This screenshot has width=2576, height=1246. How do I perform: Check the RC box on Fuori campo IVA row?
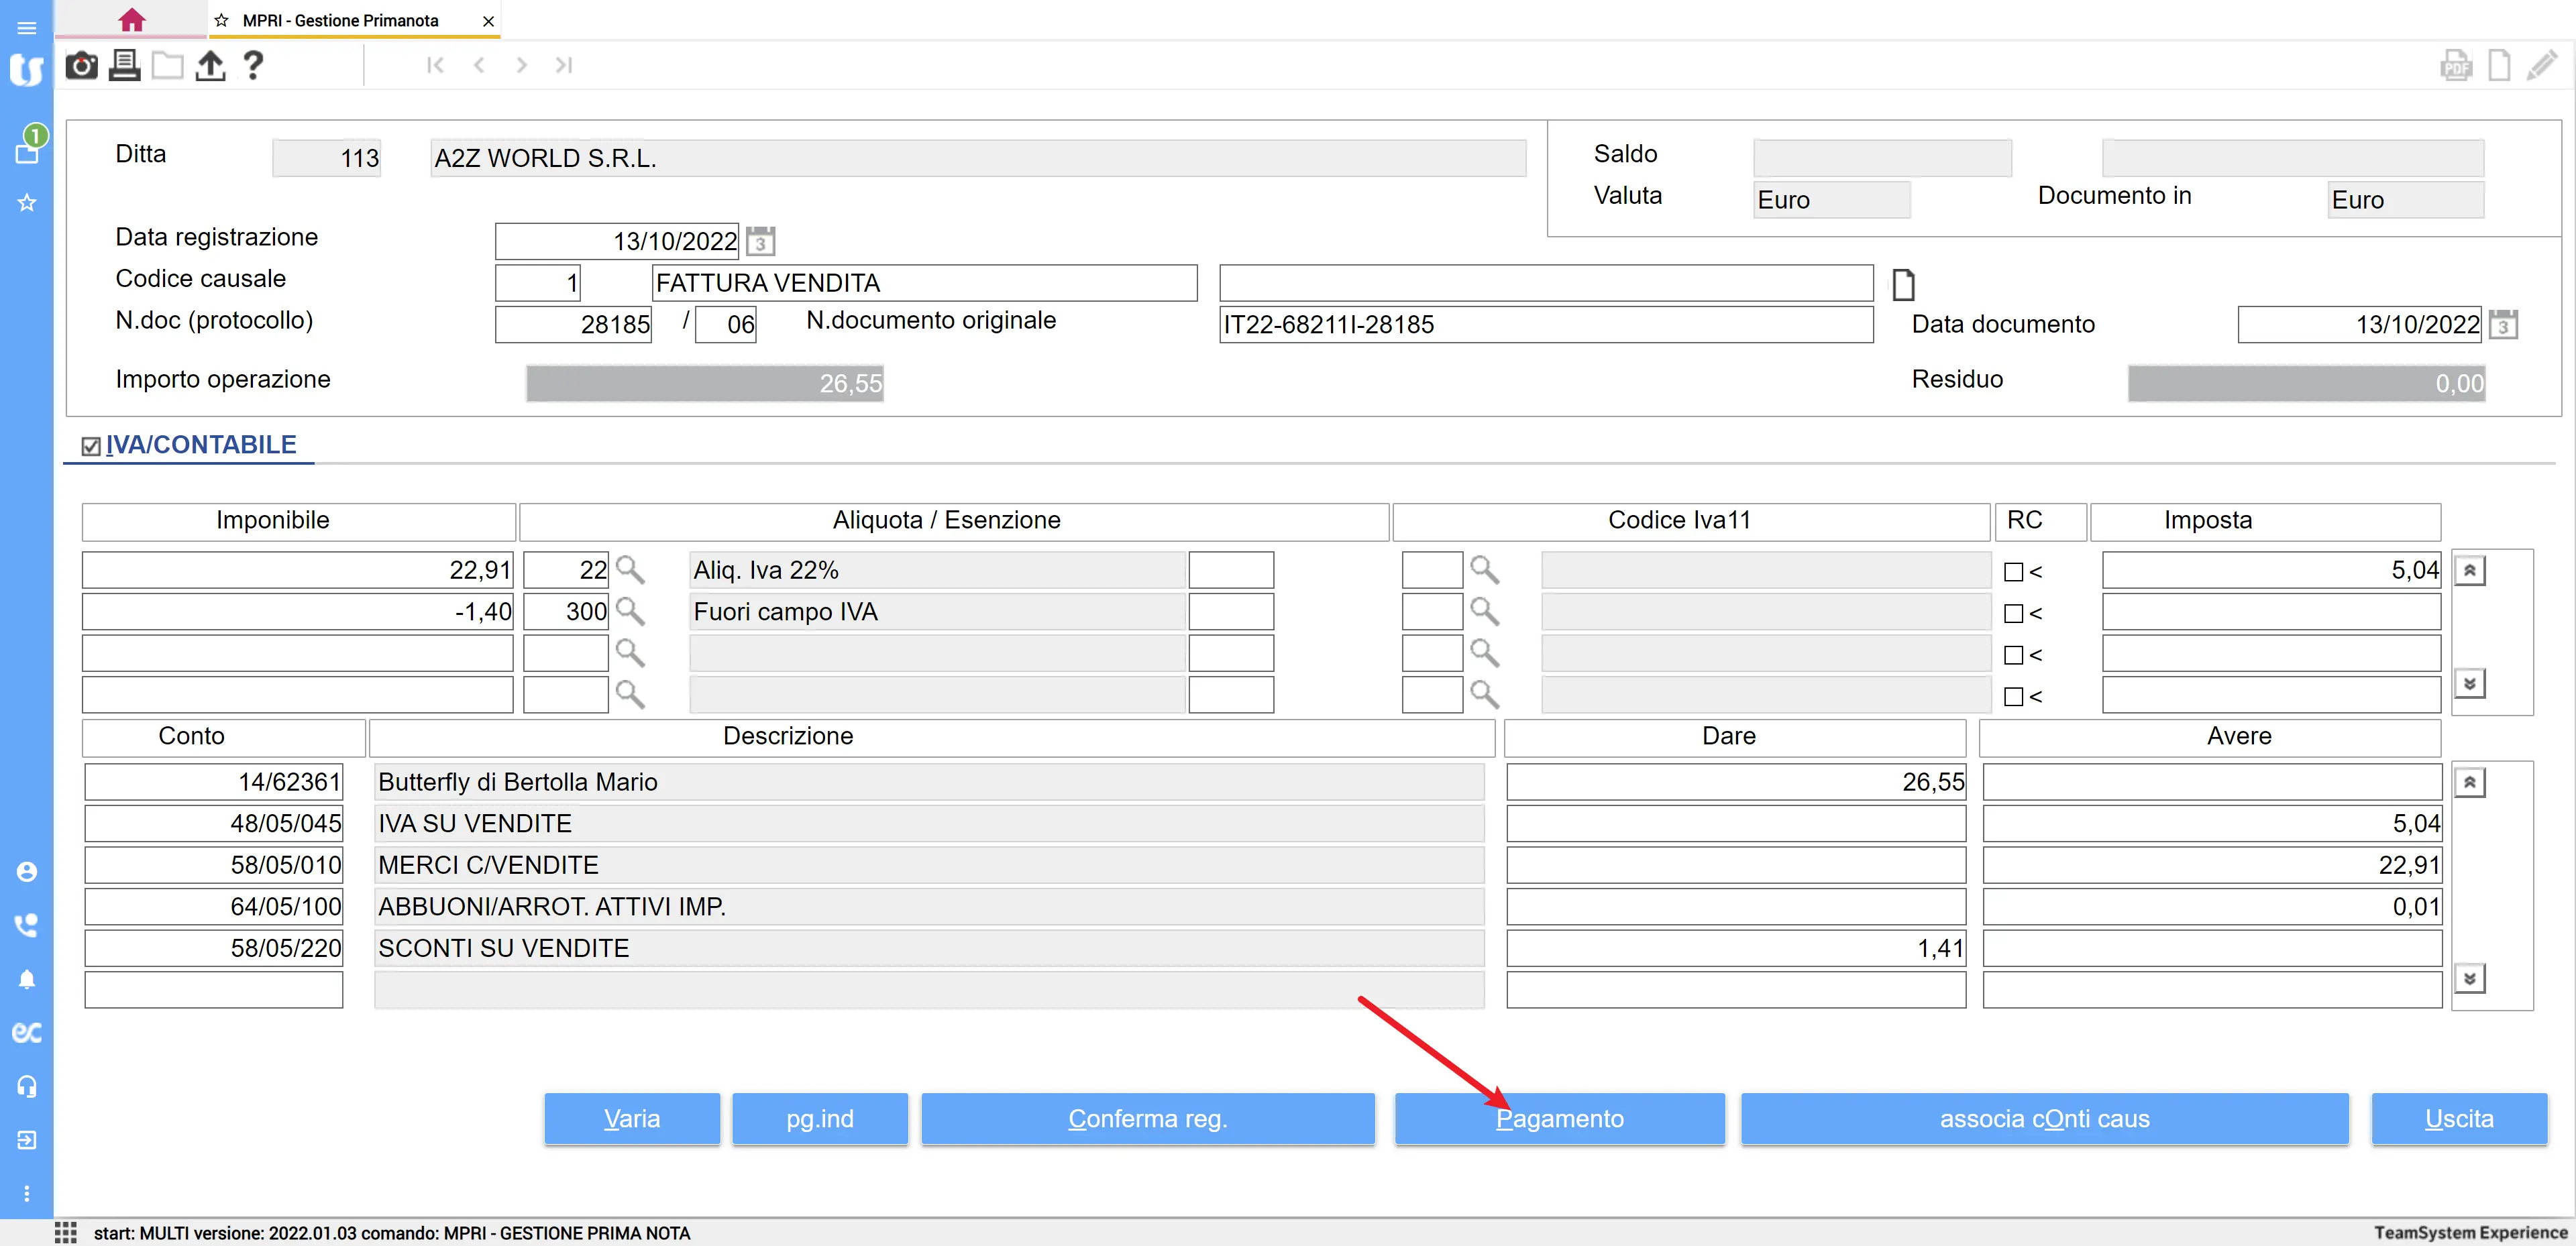coord(2013,613)
